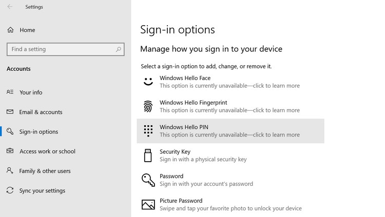
Task: Click the back arrow in Settings header
Action: click(x=10, y=7)
